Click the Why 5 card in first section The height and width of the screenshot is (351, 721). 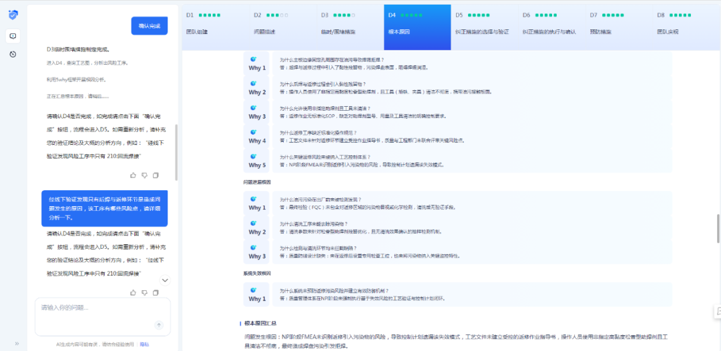click(x=458, y=160)
